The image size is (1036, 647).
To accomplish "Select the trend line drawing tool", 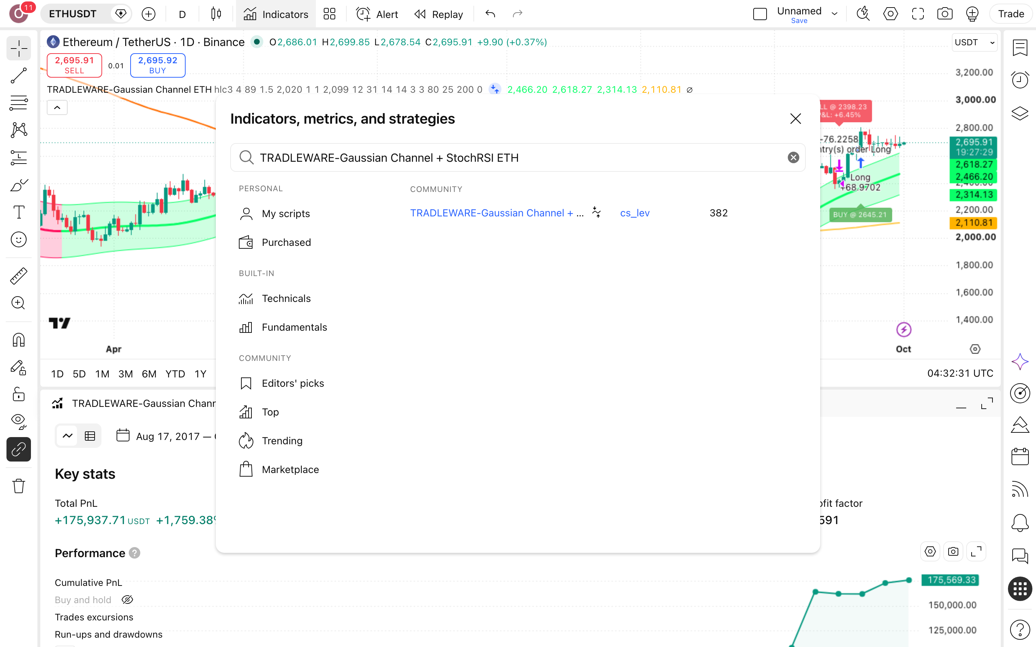I will click(x=18, y=76).
